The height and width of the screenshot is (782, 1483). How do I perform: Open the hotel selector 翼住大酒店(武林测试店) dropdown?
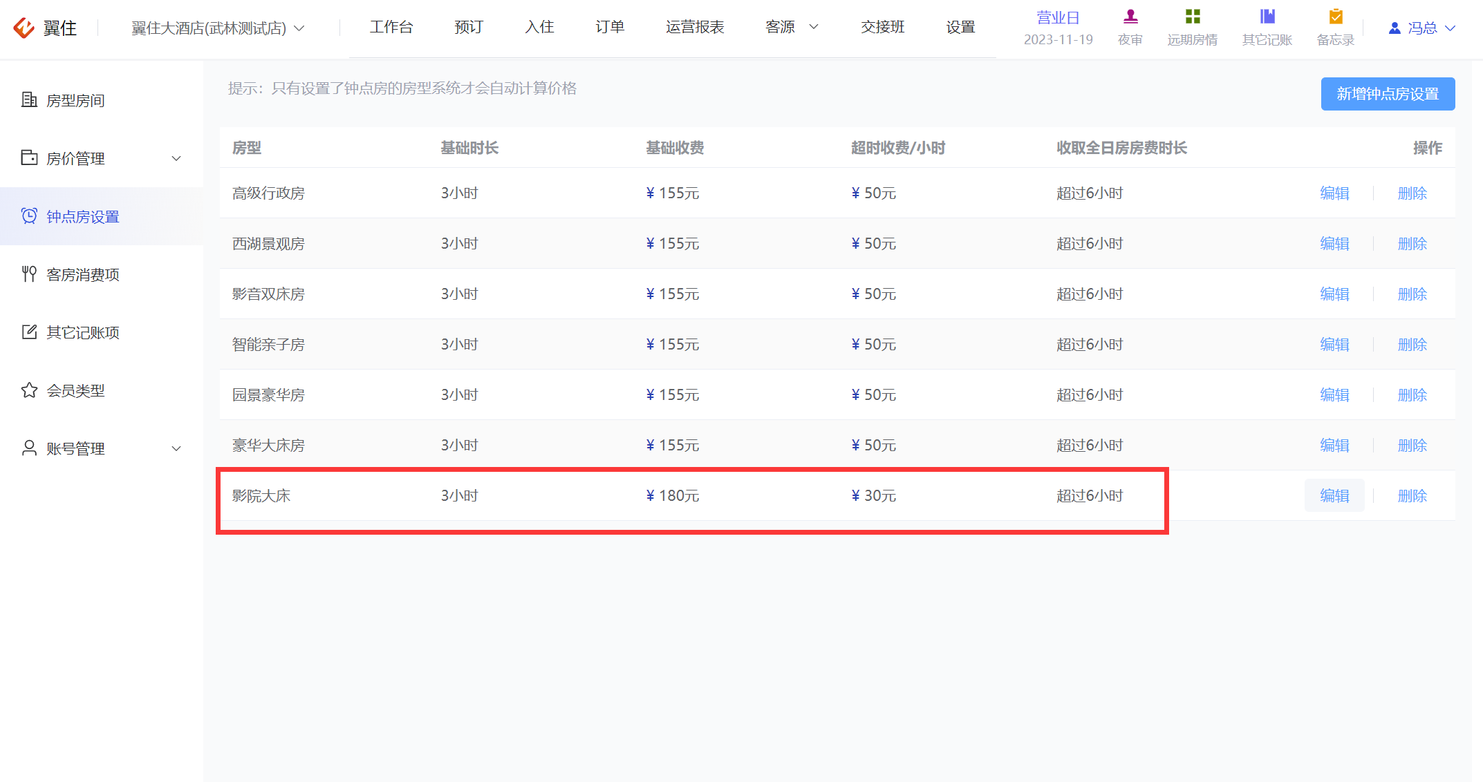point(218,28)
